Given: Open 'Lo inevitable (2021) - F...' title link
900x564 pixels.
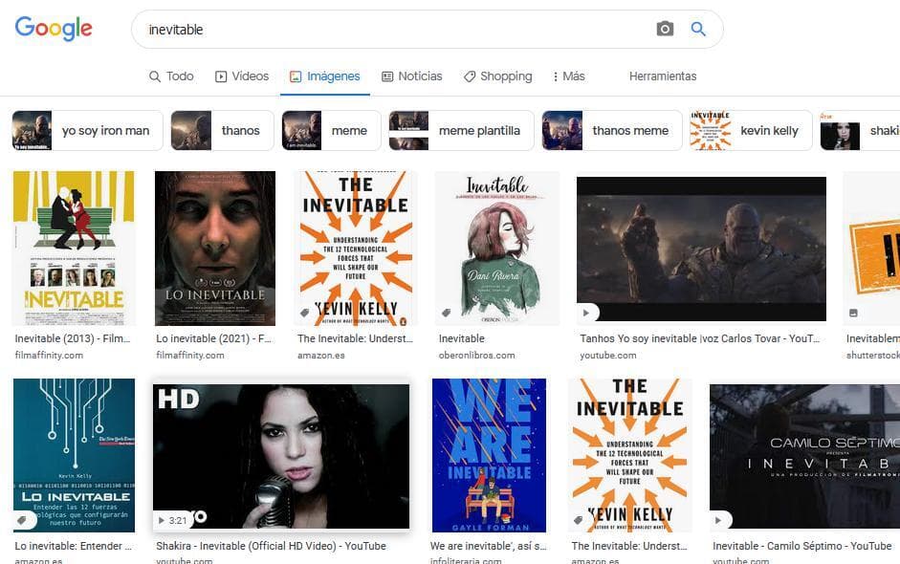Looking at the screenshot, I should [213, 338].
